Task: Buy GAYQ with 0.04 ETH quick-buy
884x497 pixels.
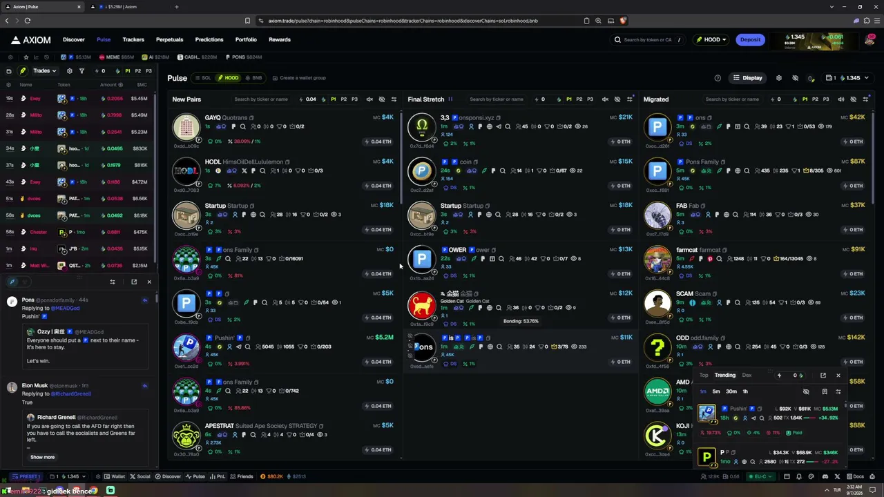Action: 378,142
